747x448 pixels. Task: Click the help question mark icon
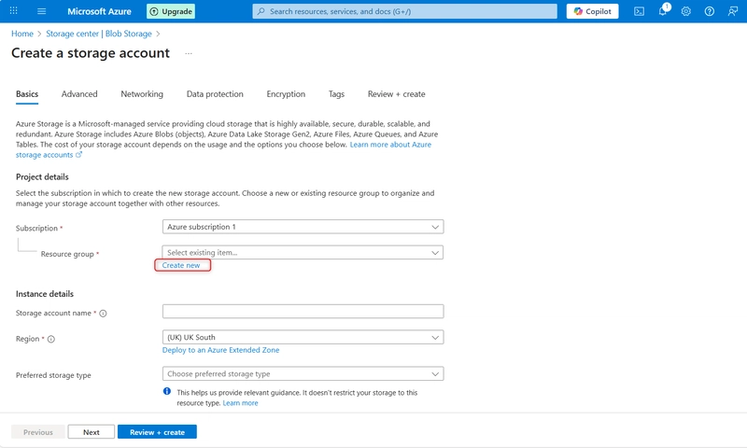pos(710,11)
